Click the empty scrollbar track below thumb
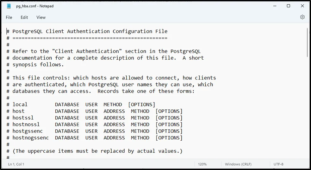311x170 pixels. coord(308,110)
